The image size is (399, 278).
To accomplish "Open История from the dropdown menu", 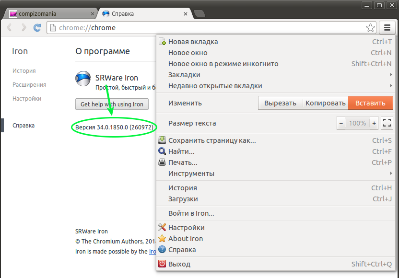I will click(x=276, y=188).
